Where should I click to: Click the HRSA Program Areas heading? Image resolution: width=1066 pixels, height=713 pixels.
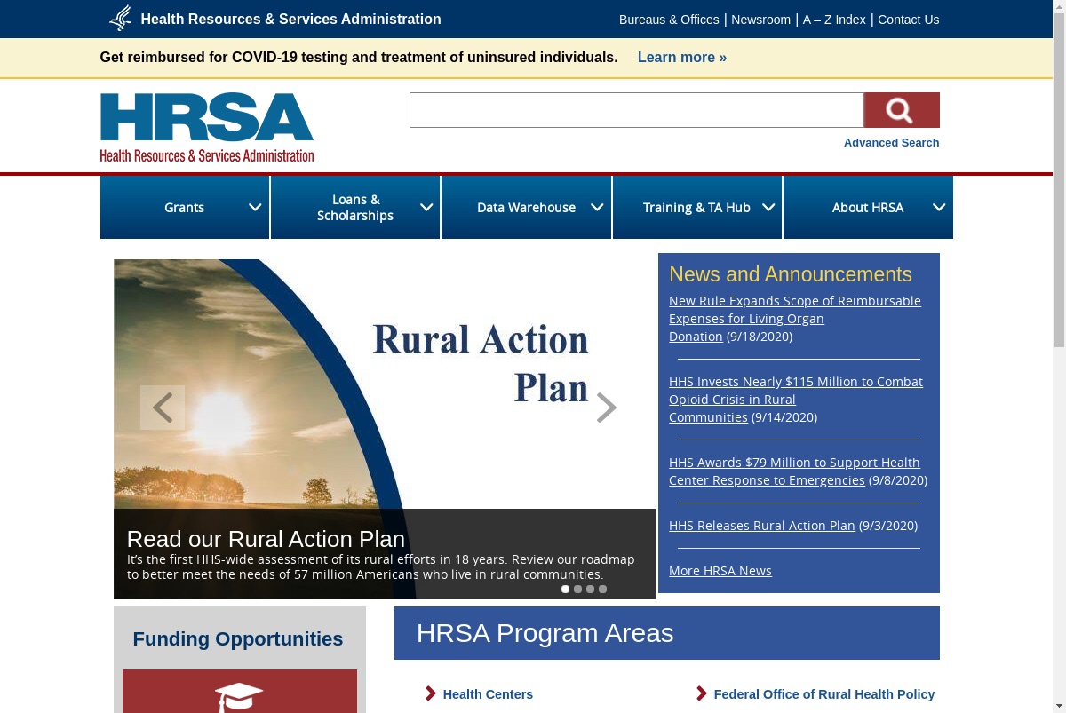click(545, 633)
